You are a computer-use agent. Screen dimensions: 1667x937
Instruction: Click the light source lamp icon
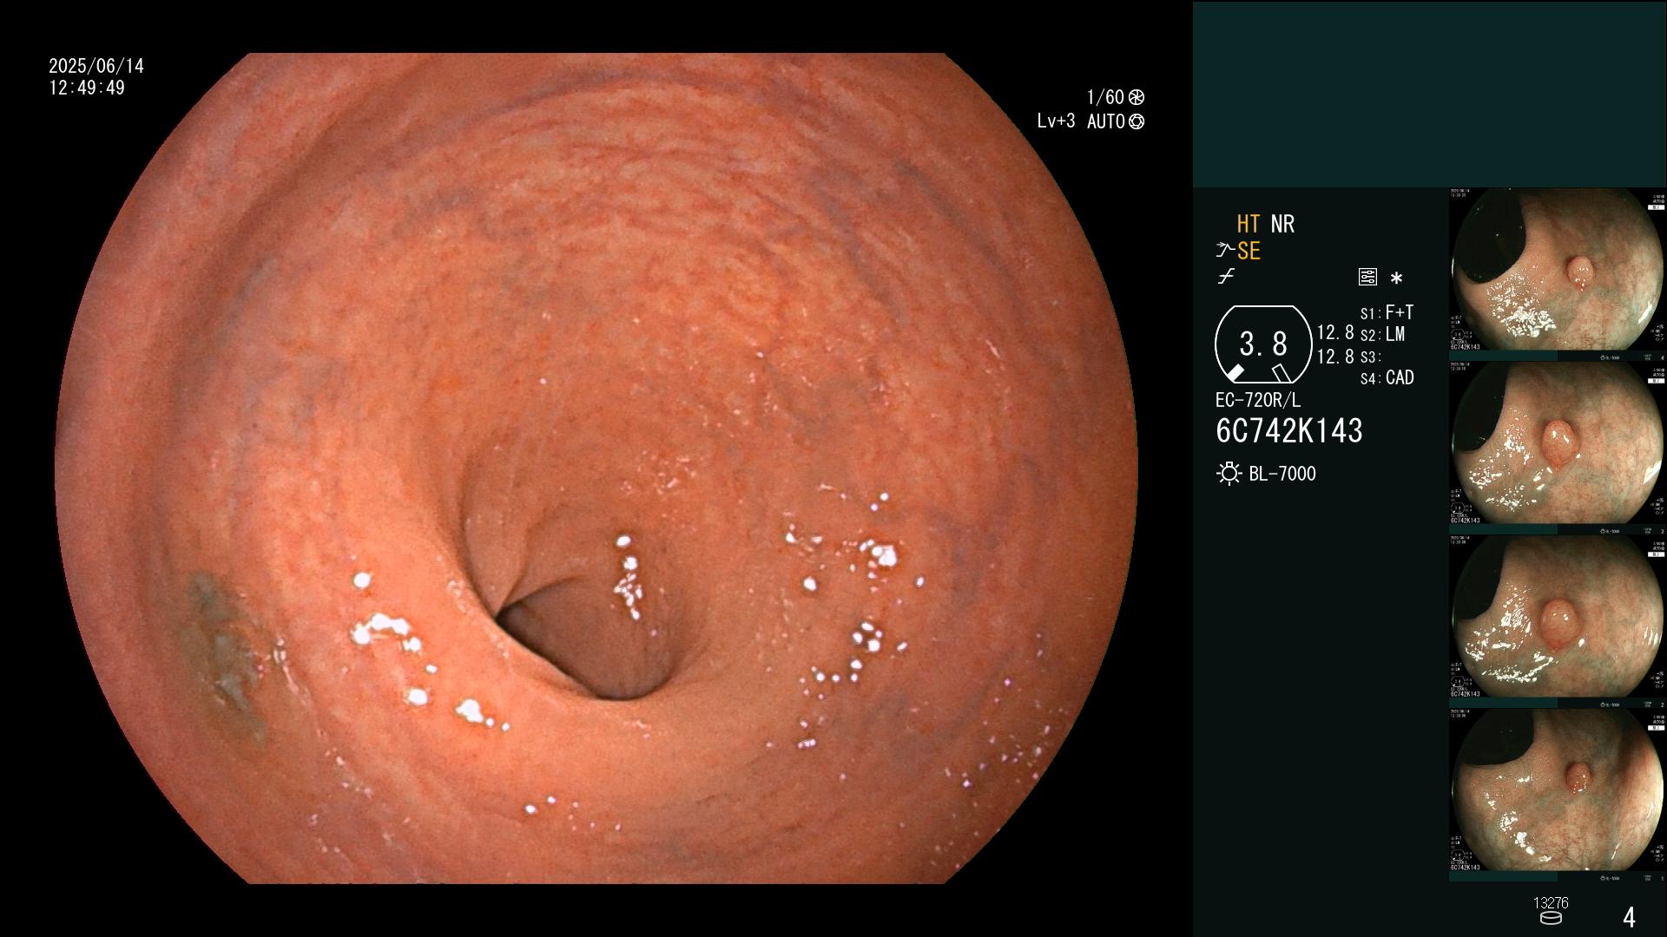coord(1229,474)
